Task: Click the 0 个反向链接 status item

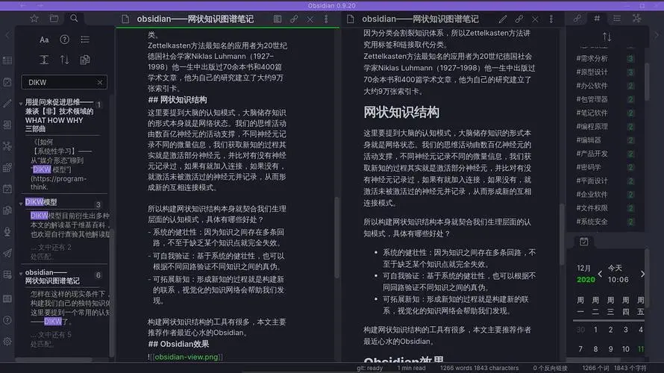Action: click(x=550, y=368)
